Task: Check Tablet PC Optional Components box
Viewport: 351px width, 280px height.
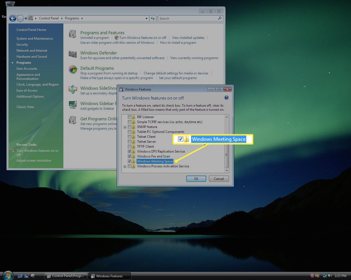Action: [x=129, y=132]
